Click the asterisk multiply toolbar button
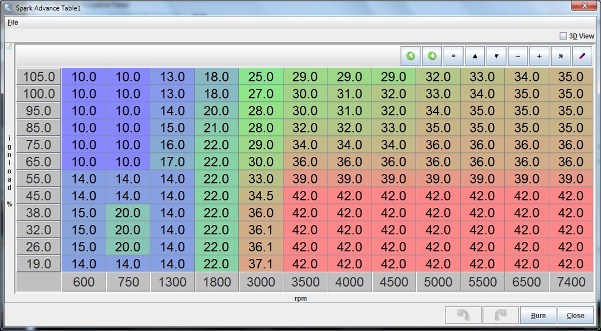This screenshot has width=601, height=331. 561,56
